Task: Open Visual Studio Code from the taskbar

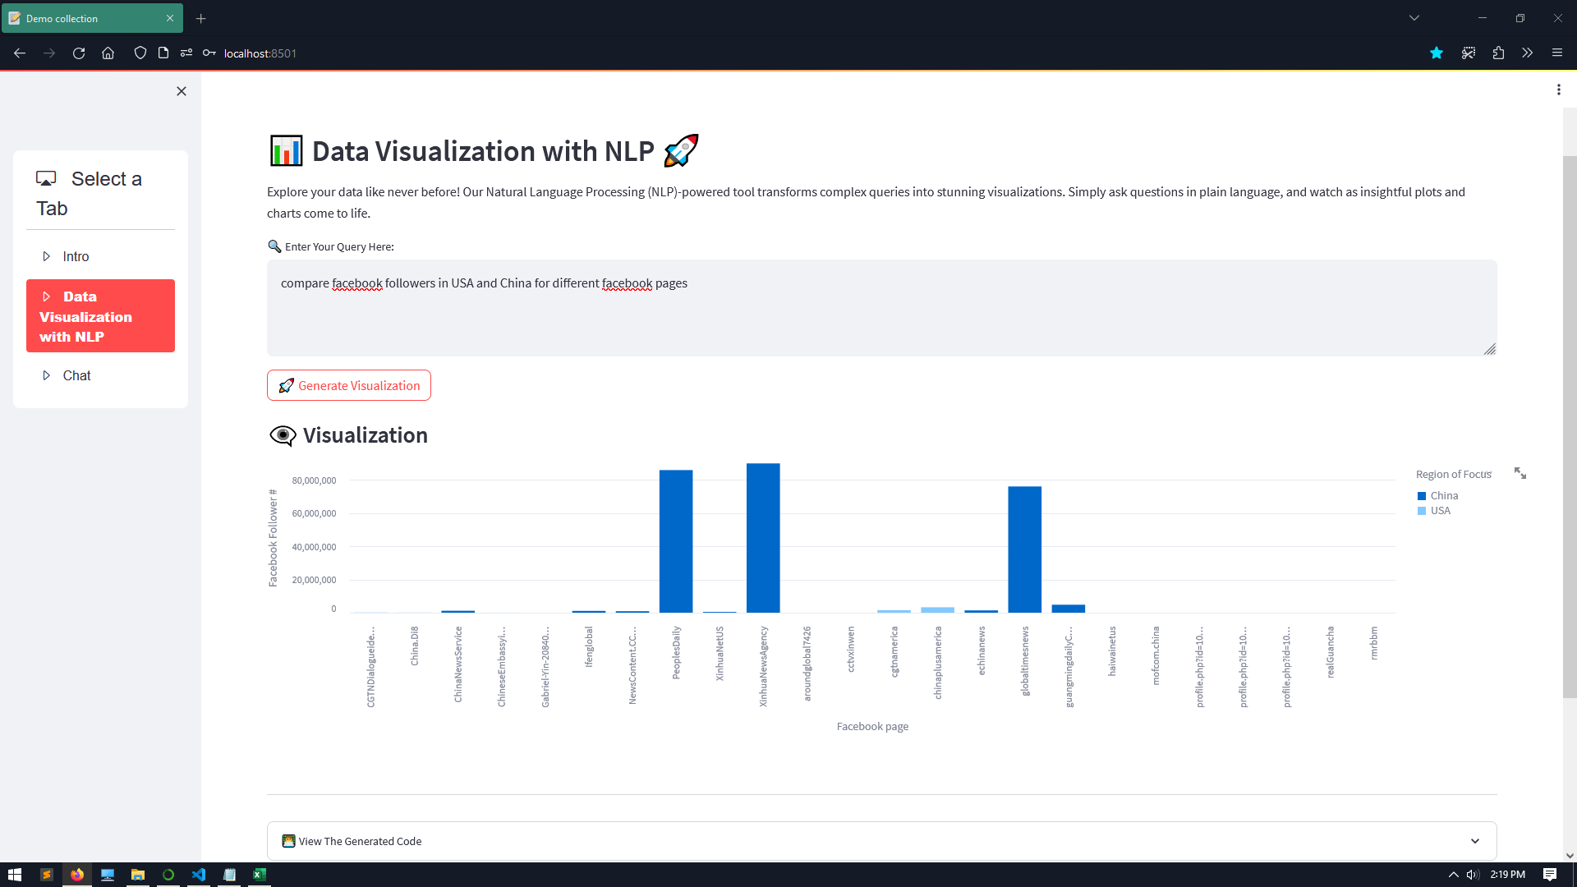Action: point(199,875)
